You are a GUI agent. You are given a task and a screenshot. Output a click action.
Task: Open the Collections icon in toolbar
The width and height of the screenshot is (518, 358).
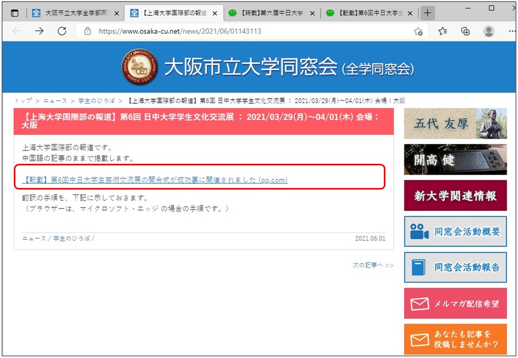[x=466, y=31]
